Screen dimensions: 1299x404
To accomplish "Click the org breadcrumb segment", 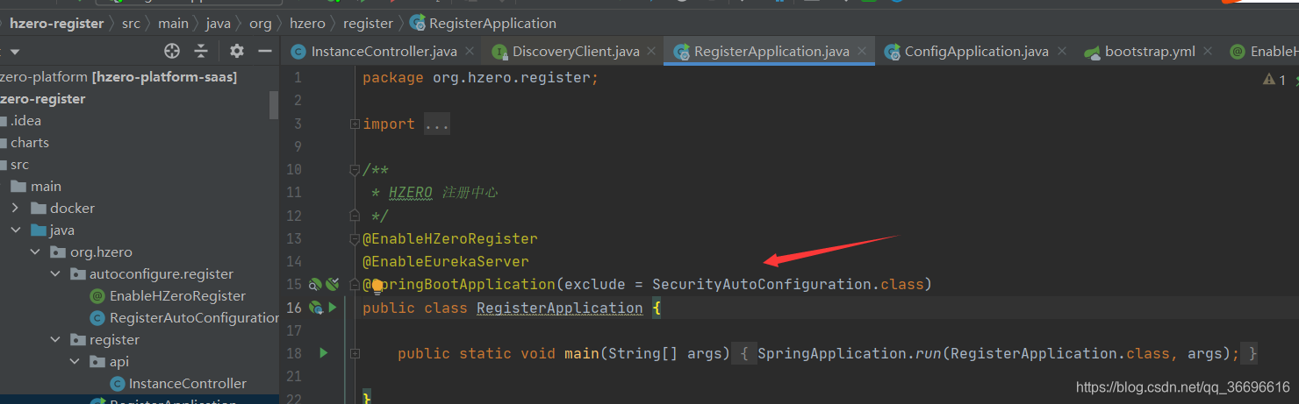I will [x=261, y=24].
